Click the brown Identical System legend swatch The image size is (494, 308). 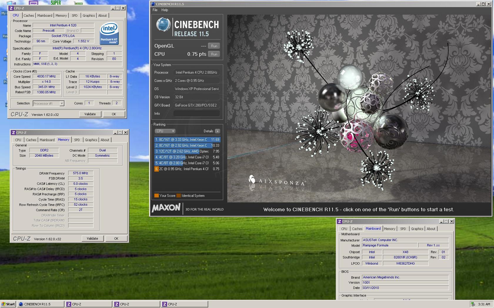point(178,196)
